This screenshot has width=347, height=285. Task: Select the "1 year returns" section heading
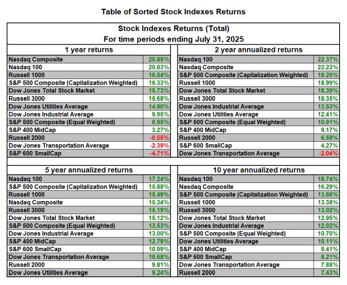(88, 49)
